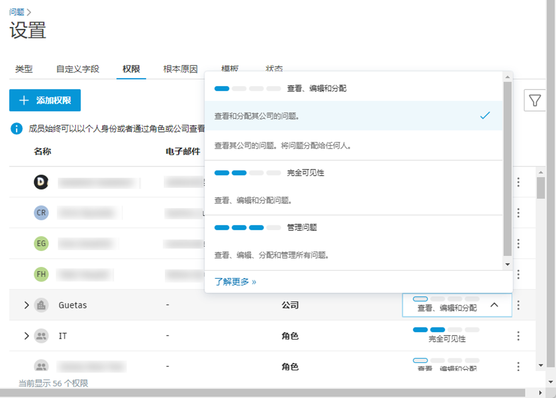Image resolution: width=556 pixels, height=398 pixels.
Task: Go back via the 问题 breadcrumb link
Action: [x=17, y=12]
